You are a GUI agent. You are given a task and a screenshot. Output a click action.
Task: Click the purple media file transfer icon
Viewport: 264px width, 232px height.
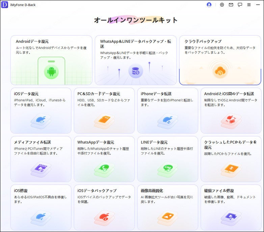pyautogui.click(x=41, y=169)
